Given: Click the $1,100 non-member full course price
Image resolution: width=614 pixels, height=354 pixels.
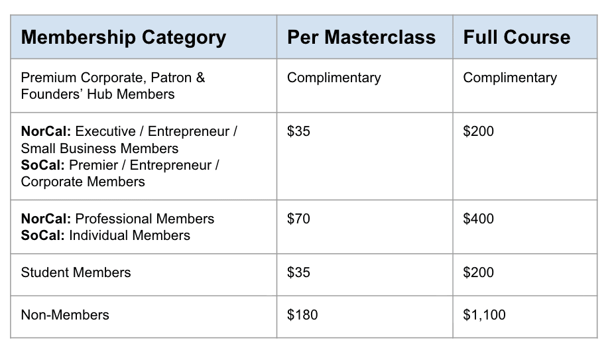Looking at the screenshot, I should click(x=484, y=315).
